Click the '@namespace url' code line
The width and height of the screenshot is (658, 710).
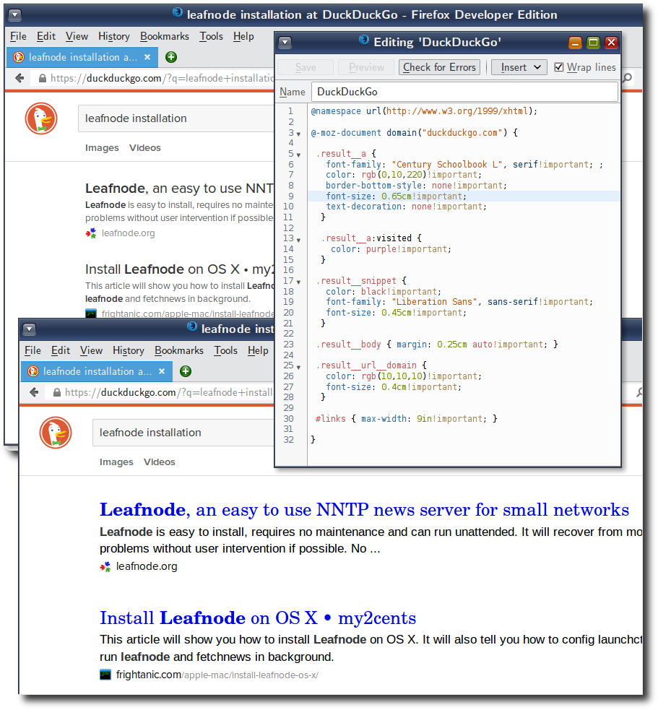[424, 111]
